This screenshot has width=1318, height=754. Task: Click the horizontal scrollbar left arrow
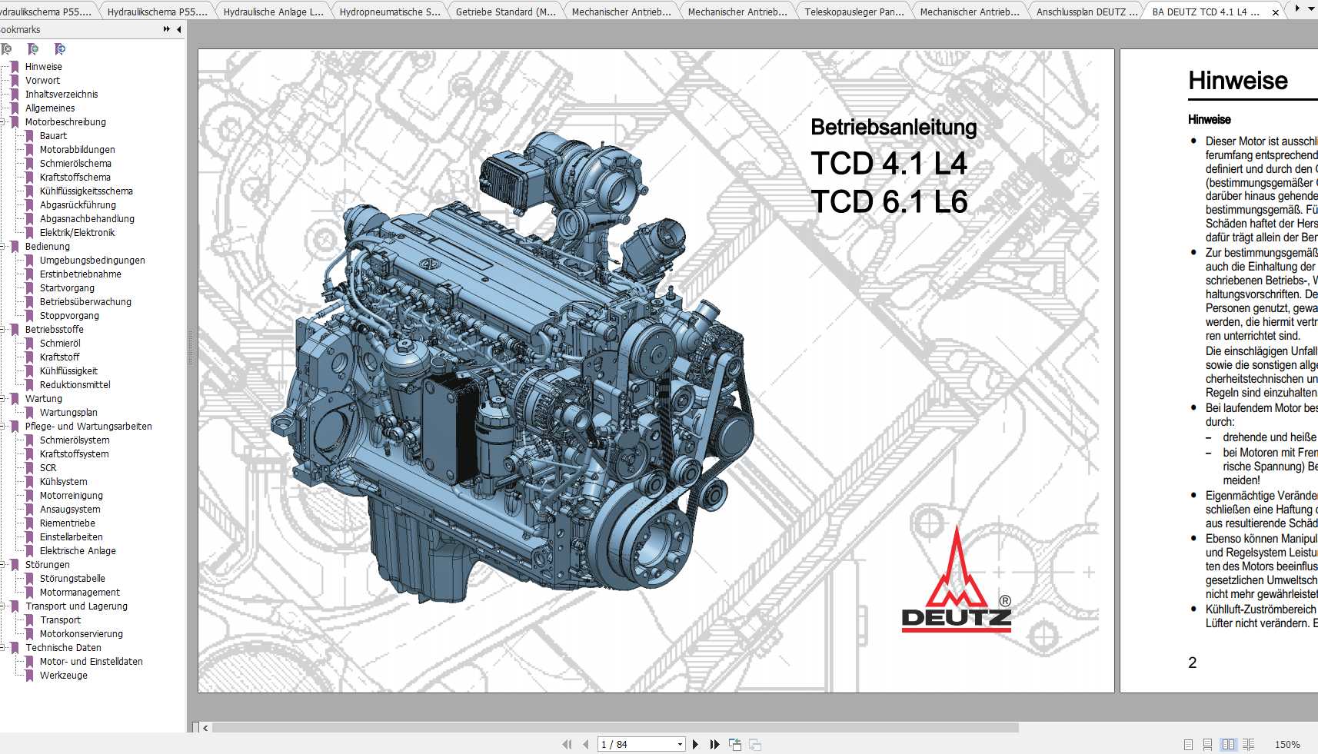pyautogui.click(x=205, y=727)
